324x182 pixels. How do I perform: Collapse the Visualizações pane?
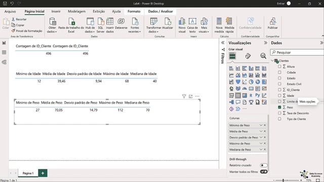click(265, 42)
